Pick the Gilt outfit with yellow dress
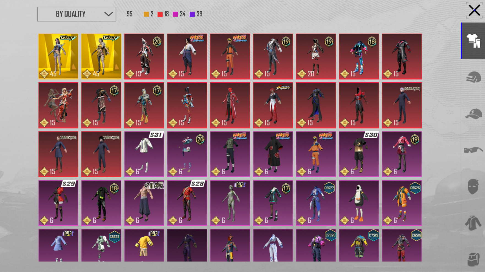 click(101, 56)
